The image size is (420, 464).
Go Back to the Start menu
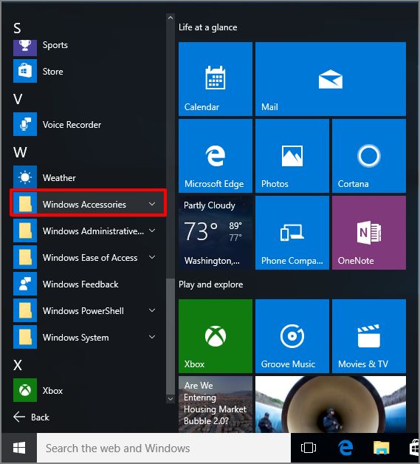[x=31, y=417]
